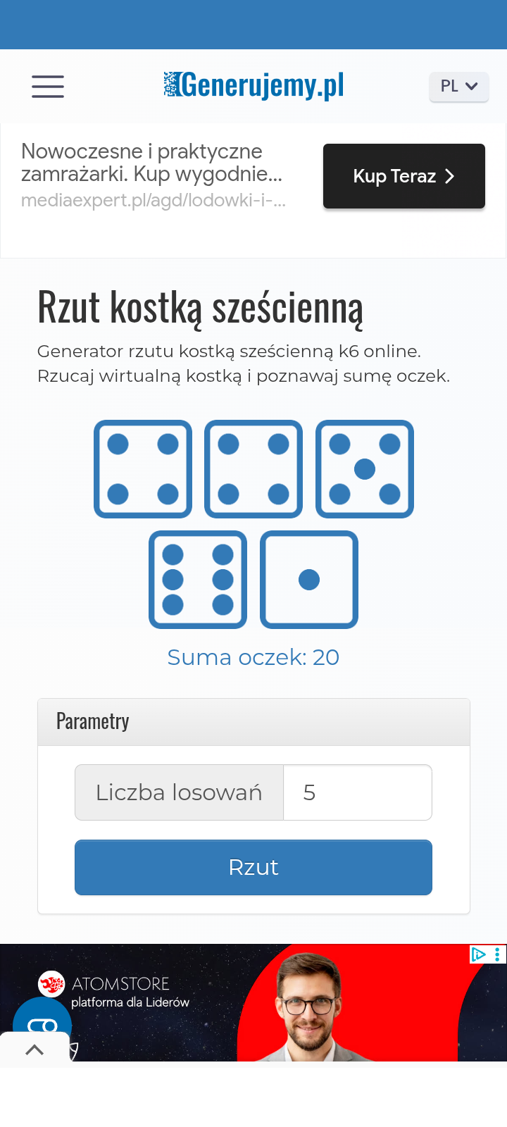Open the ad options three-dot menu
The image size is (507, 1127).
[497, 954]
